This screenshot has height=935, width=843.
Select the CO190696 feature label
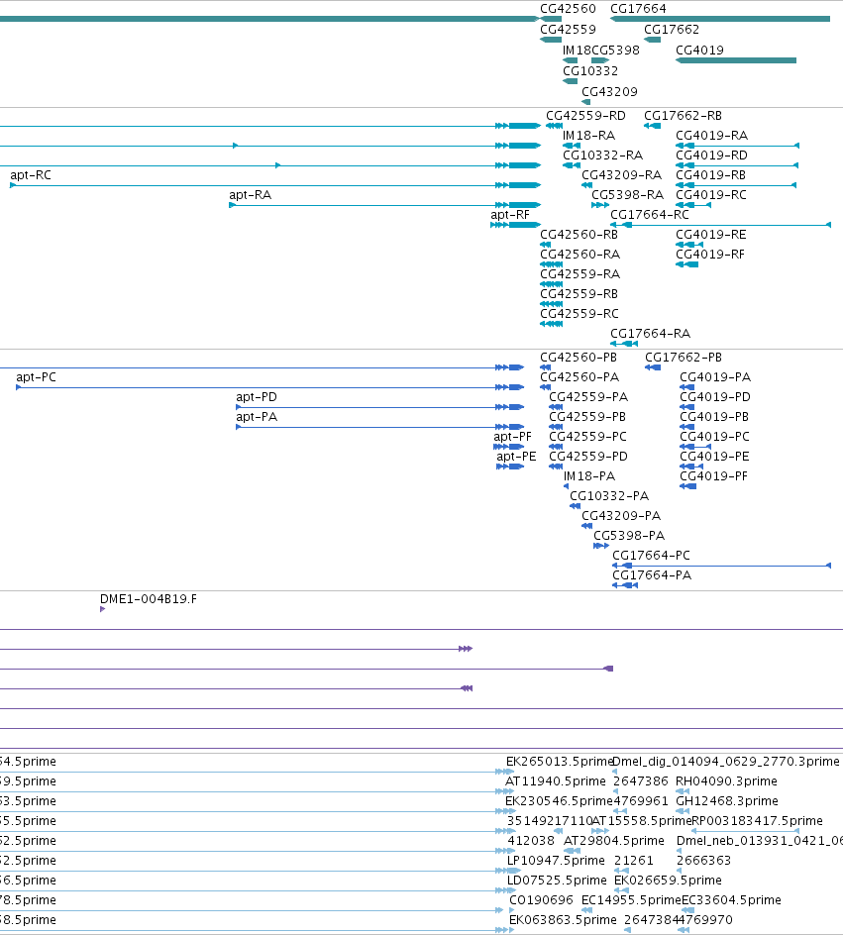coord(541,899)
